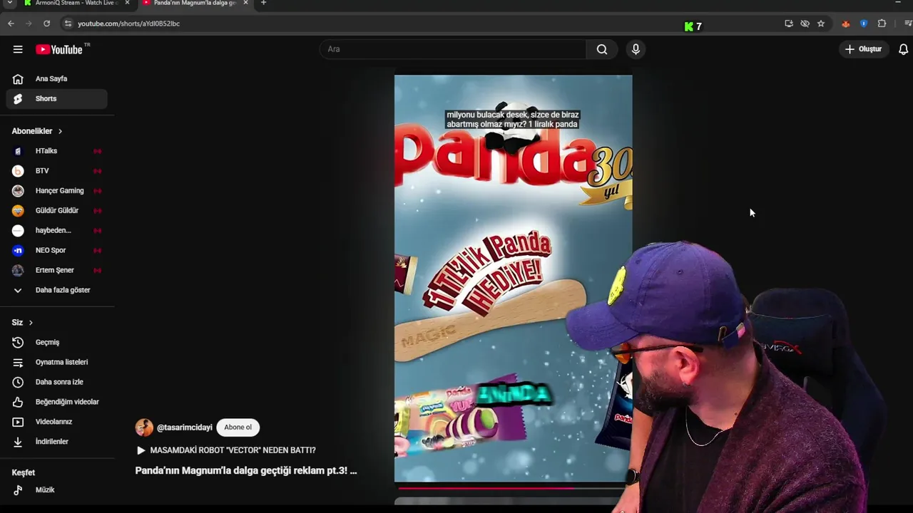
Task: Reload the page
Action: click(46, 24)
